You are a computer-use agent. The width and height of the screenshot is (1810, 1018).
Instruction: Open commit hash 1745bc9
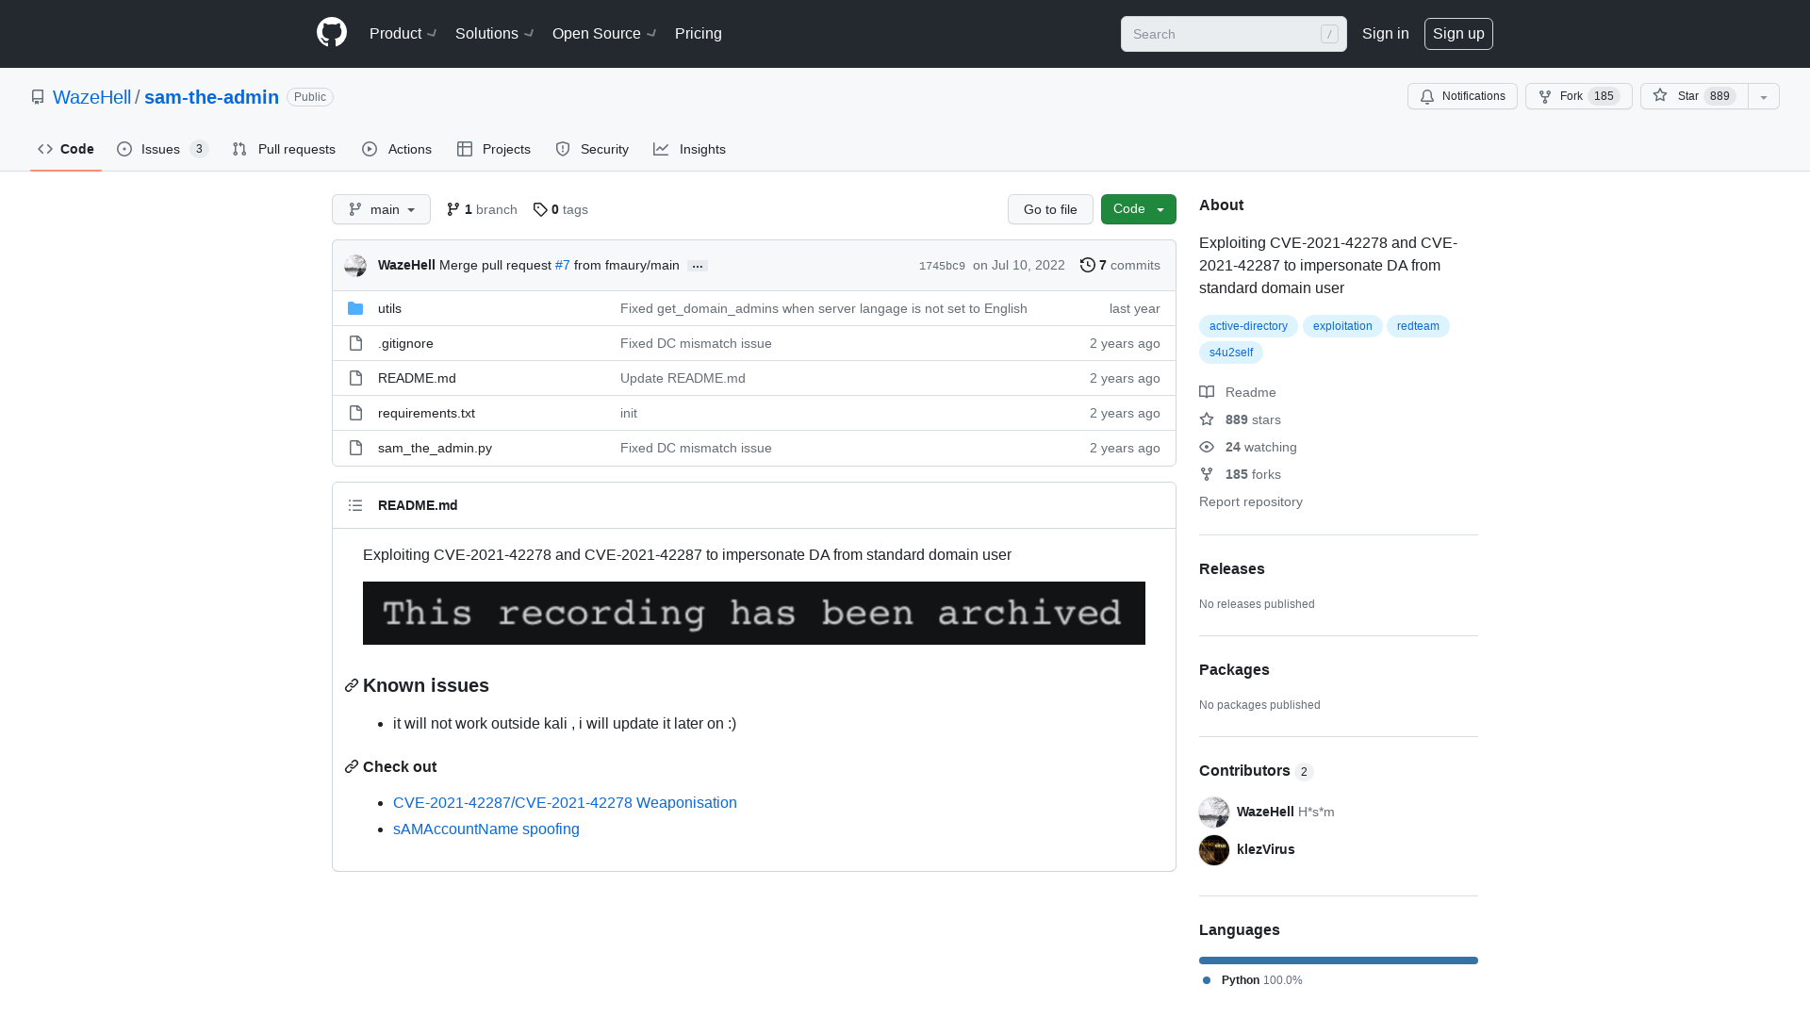point(942,266)
